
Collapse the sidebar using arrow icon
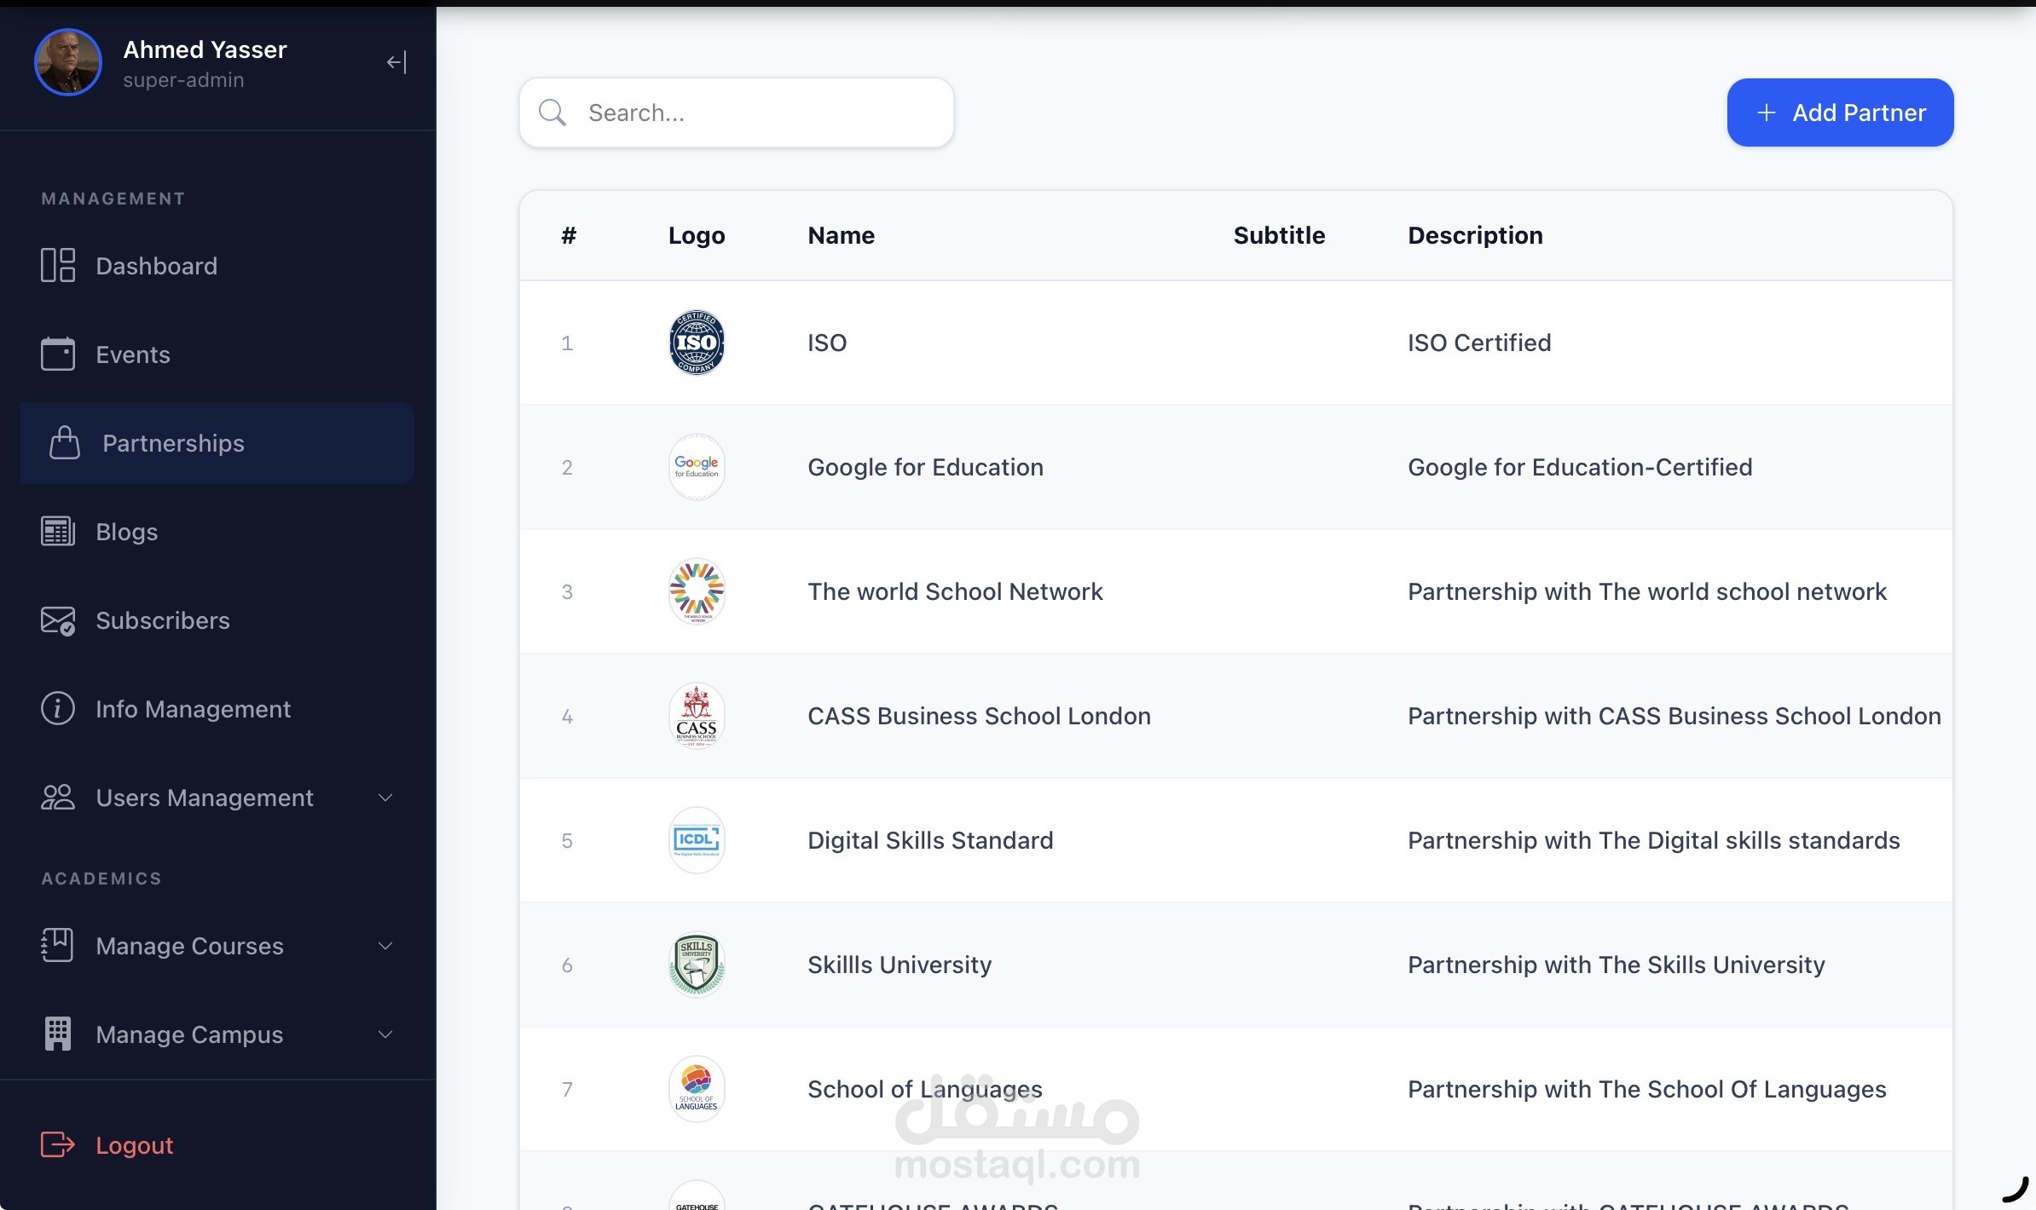(396, 62)
